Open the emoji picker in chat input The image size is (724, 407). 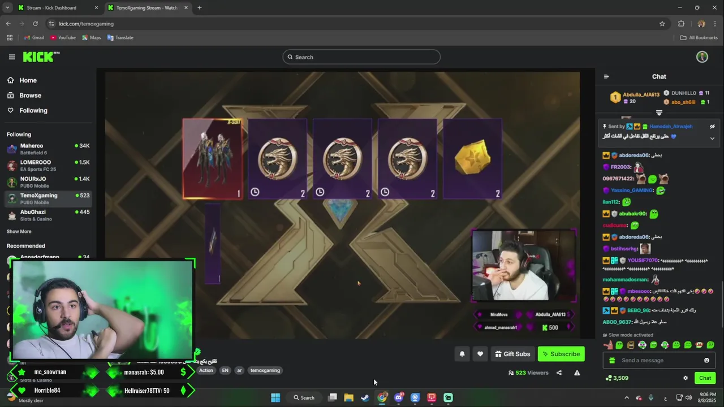pyautogui.click(x=706, y=360)
